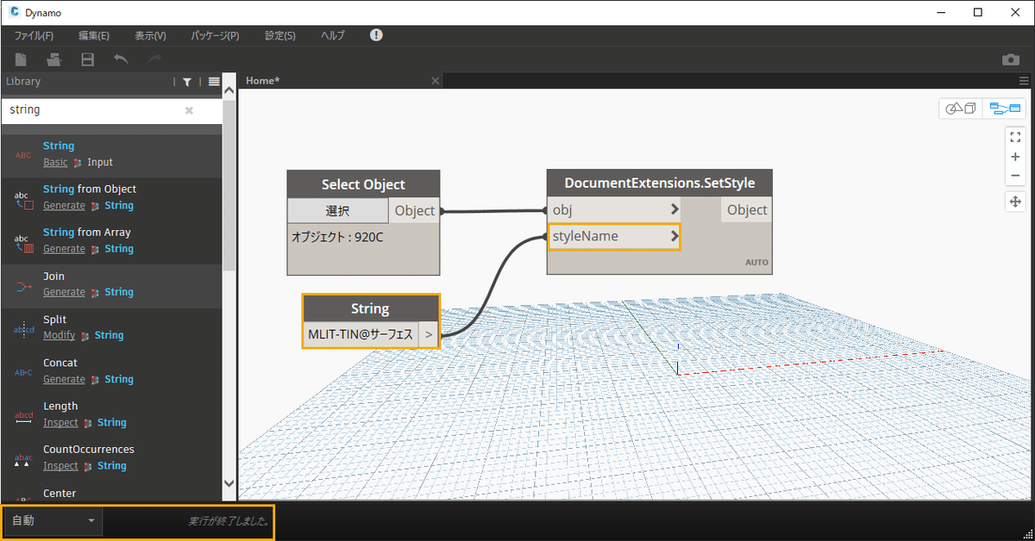Click the String from Array icon

23,242
